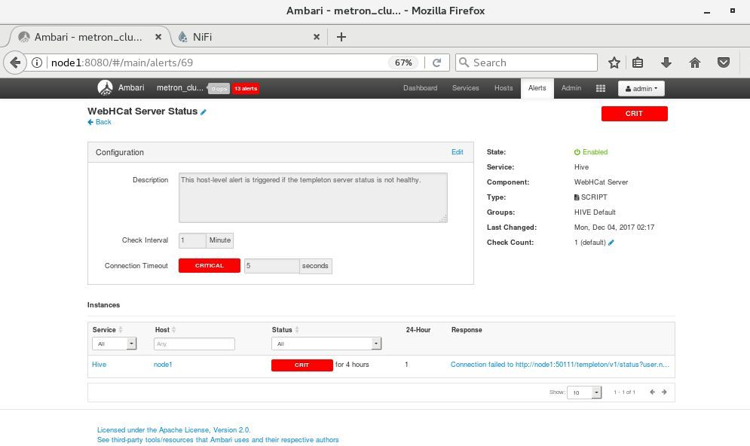Click the 13 alerts red badge
The image size is (750, 446).
246,89
